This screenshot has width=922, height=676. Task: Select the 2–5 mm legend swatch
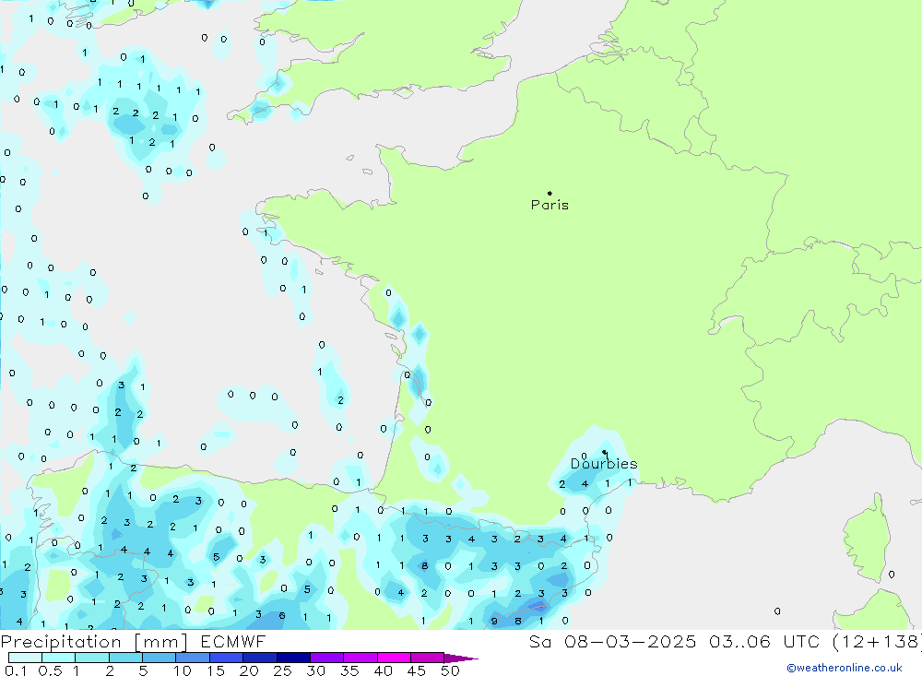(125, 658)
